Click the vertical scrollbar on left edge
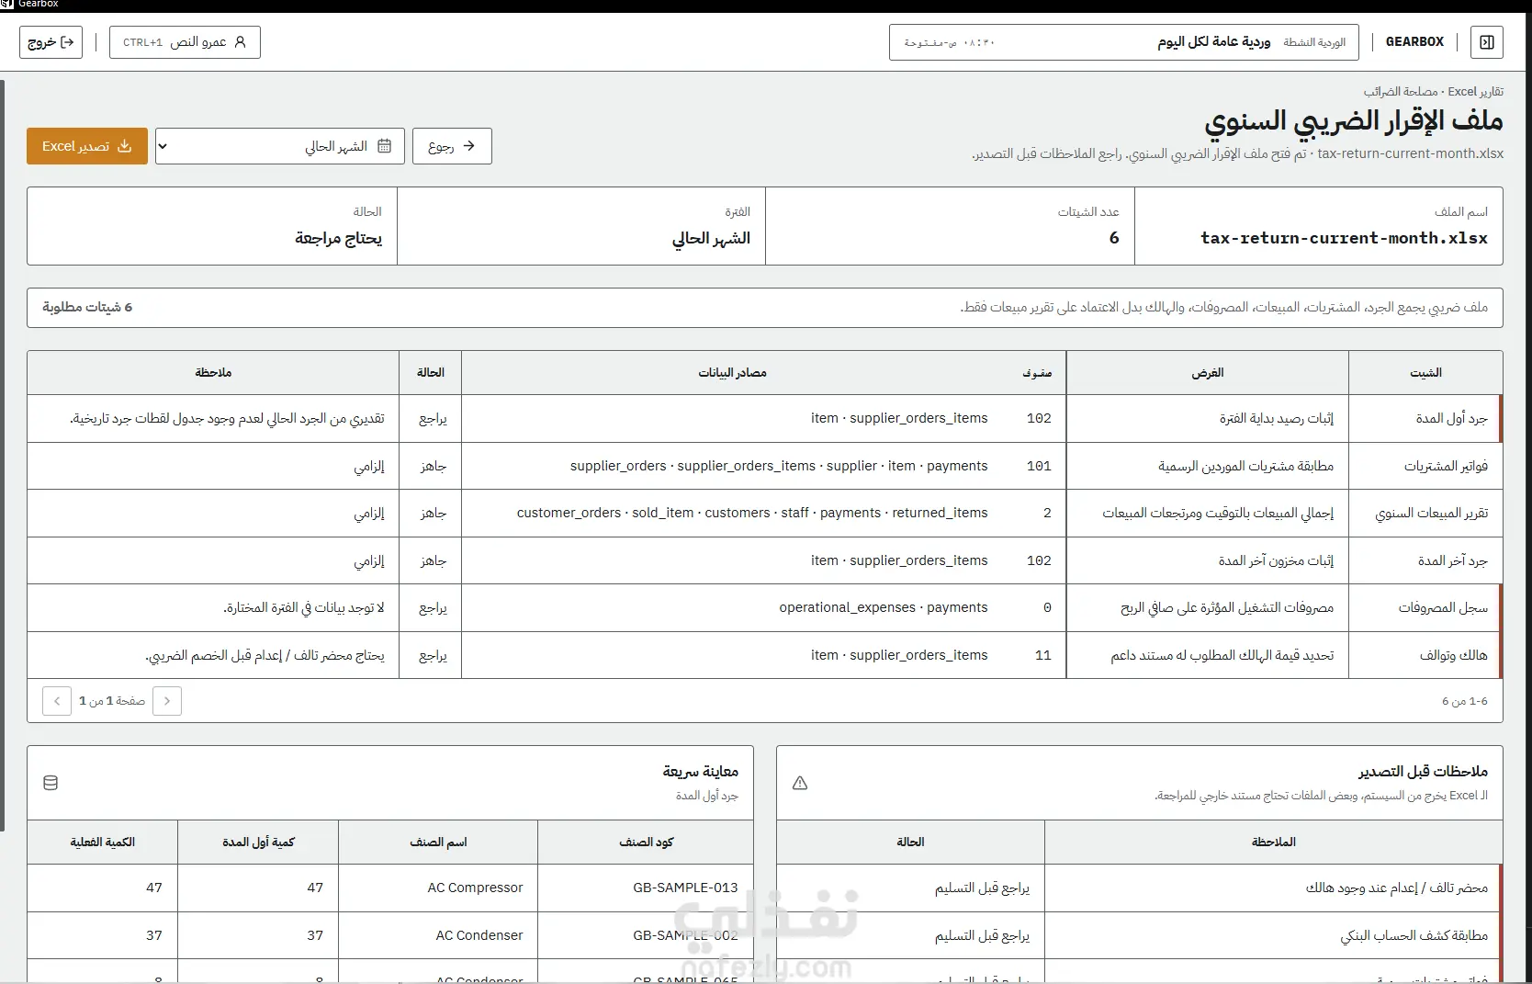Image resolution: width=1532 pixels, height=984 pixels. tap(3, 455)
